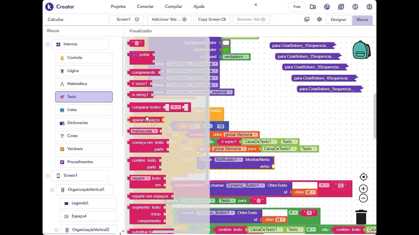Open the backpack in the workspace

361,50
